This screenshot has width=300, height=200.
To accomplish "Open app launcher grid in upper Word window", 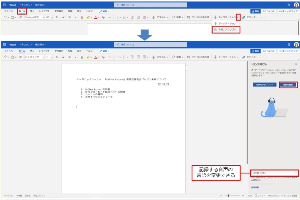I will (4, 5).
